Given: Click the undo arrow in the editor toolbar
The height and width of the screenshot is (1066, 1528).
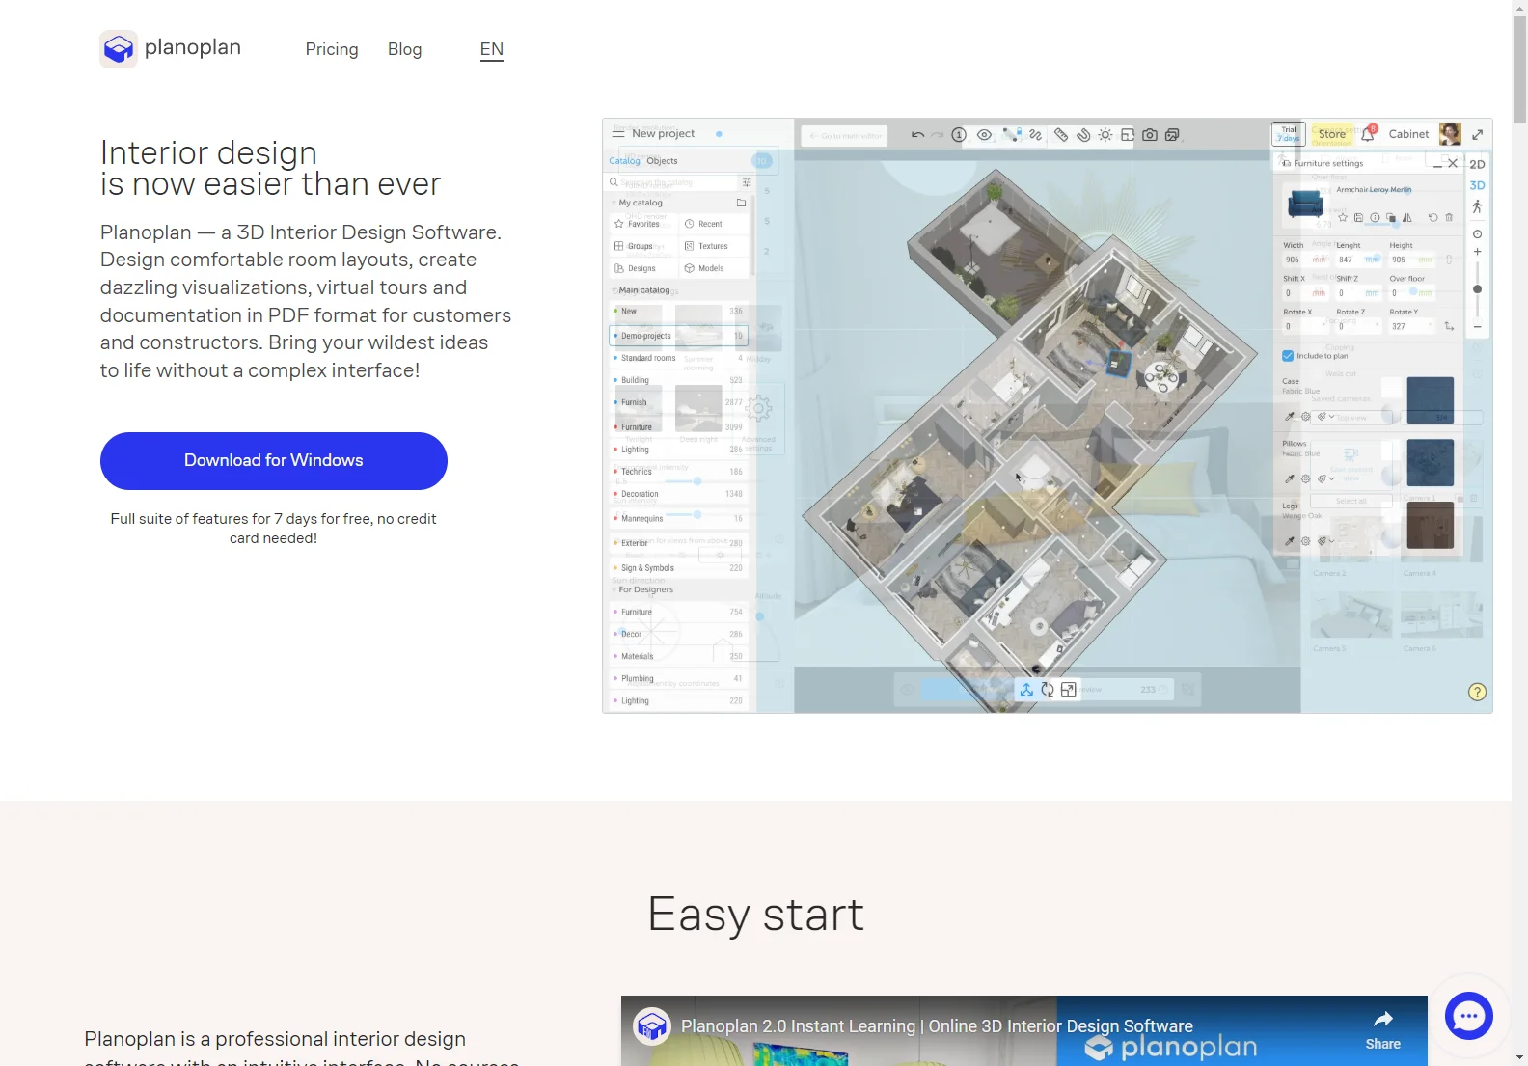Looking at the screenshot, I should point(917,135).
